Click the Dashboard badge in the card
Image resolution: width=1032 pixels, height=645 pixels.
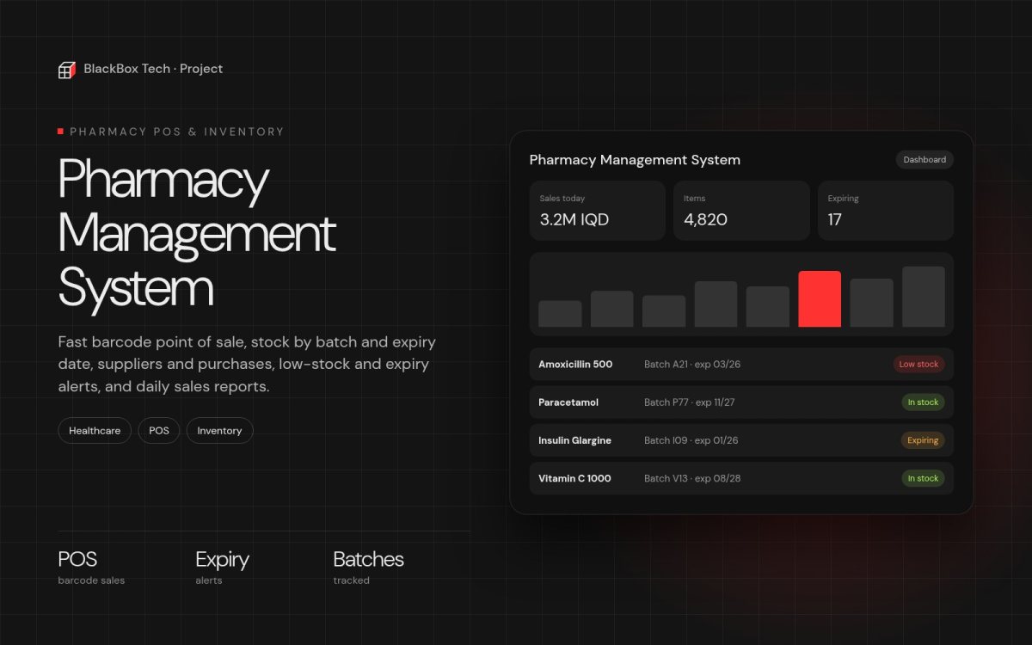[924, 160]
